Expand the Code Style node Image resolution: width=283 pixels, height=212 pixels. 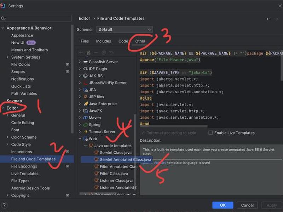[x=7, y=145]
